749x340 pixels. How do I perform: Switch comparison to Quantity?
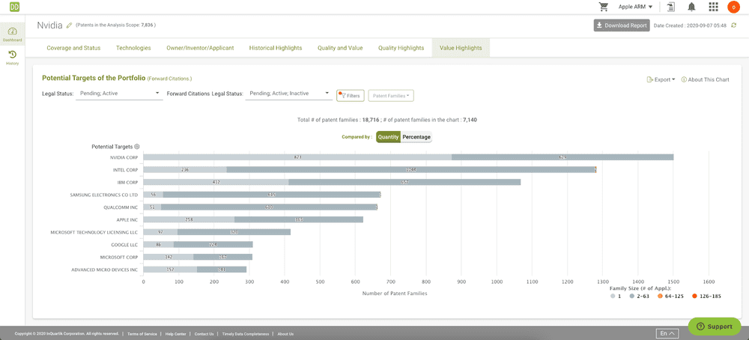coord(388,137)
